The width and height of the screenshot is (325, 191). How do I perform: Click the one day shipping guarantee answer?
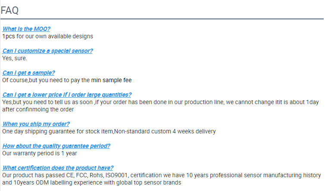(109, 131)
